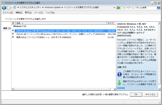Screen dimensions: 162x105
Task: Confirm selection with OK button
Action: point(136,94)
